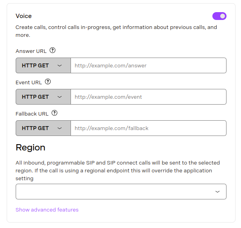The height and width of the screenshot is (228, 241).
Task: Click the Answer URL field label
Action: coord(31,51)
